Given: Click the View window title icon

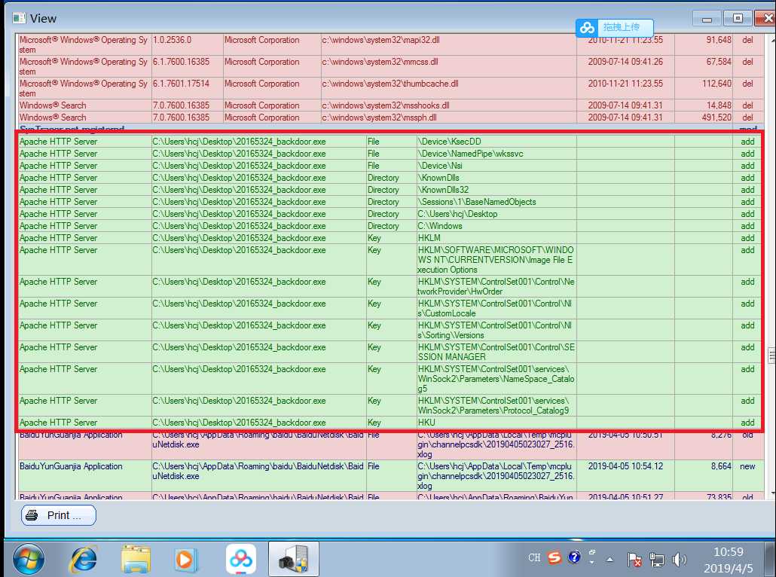Looking at the screenshot, I should (x=19, y=18).
